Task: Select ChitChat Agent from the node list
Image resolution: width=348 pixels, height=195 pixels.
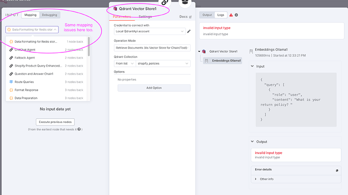Action: click(x=46, y=50)
